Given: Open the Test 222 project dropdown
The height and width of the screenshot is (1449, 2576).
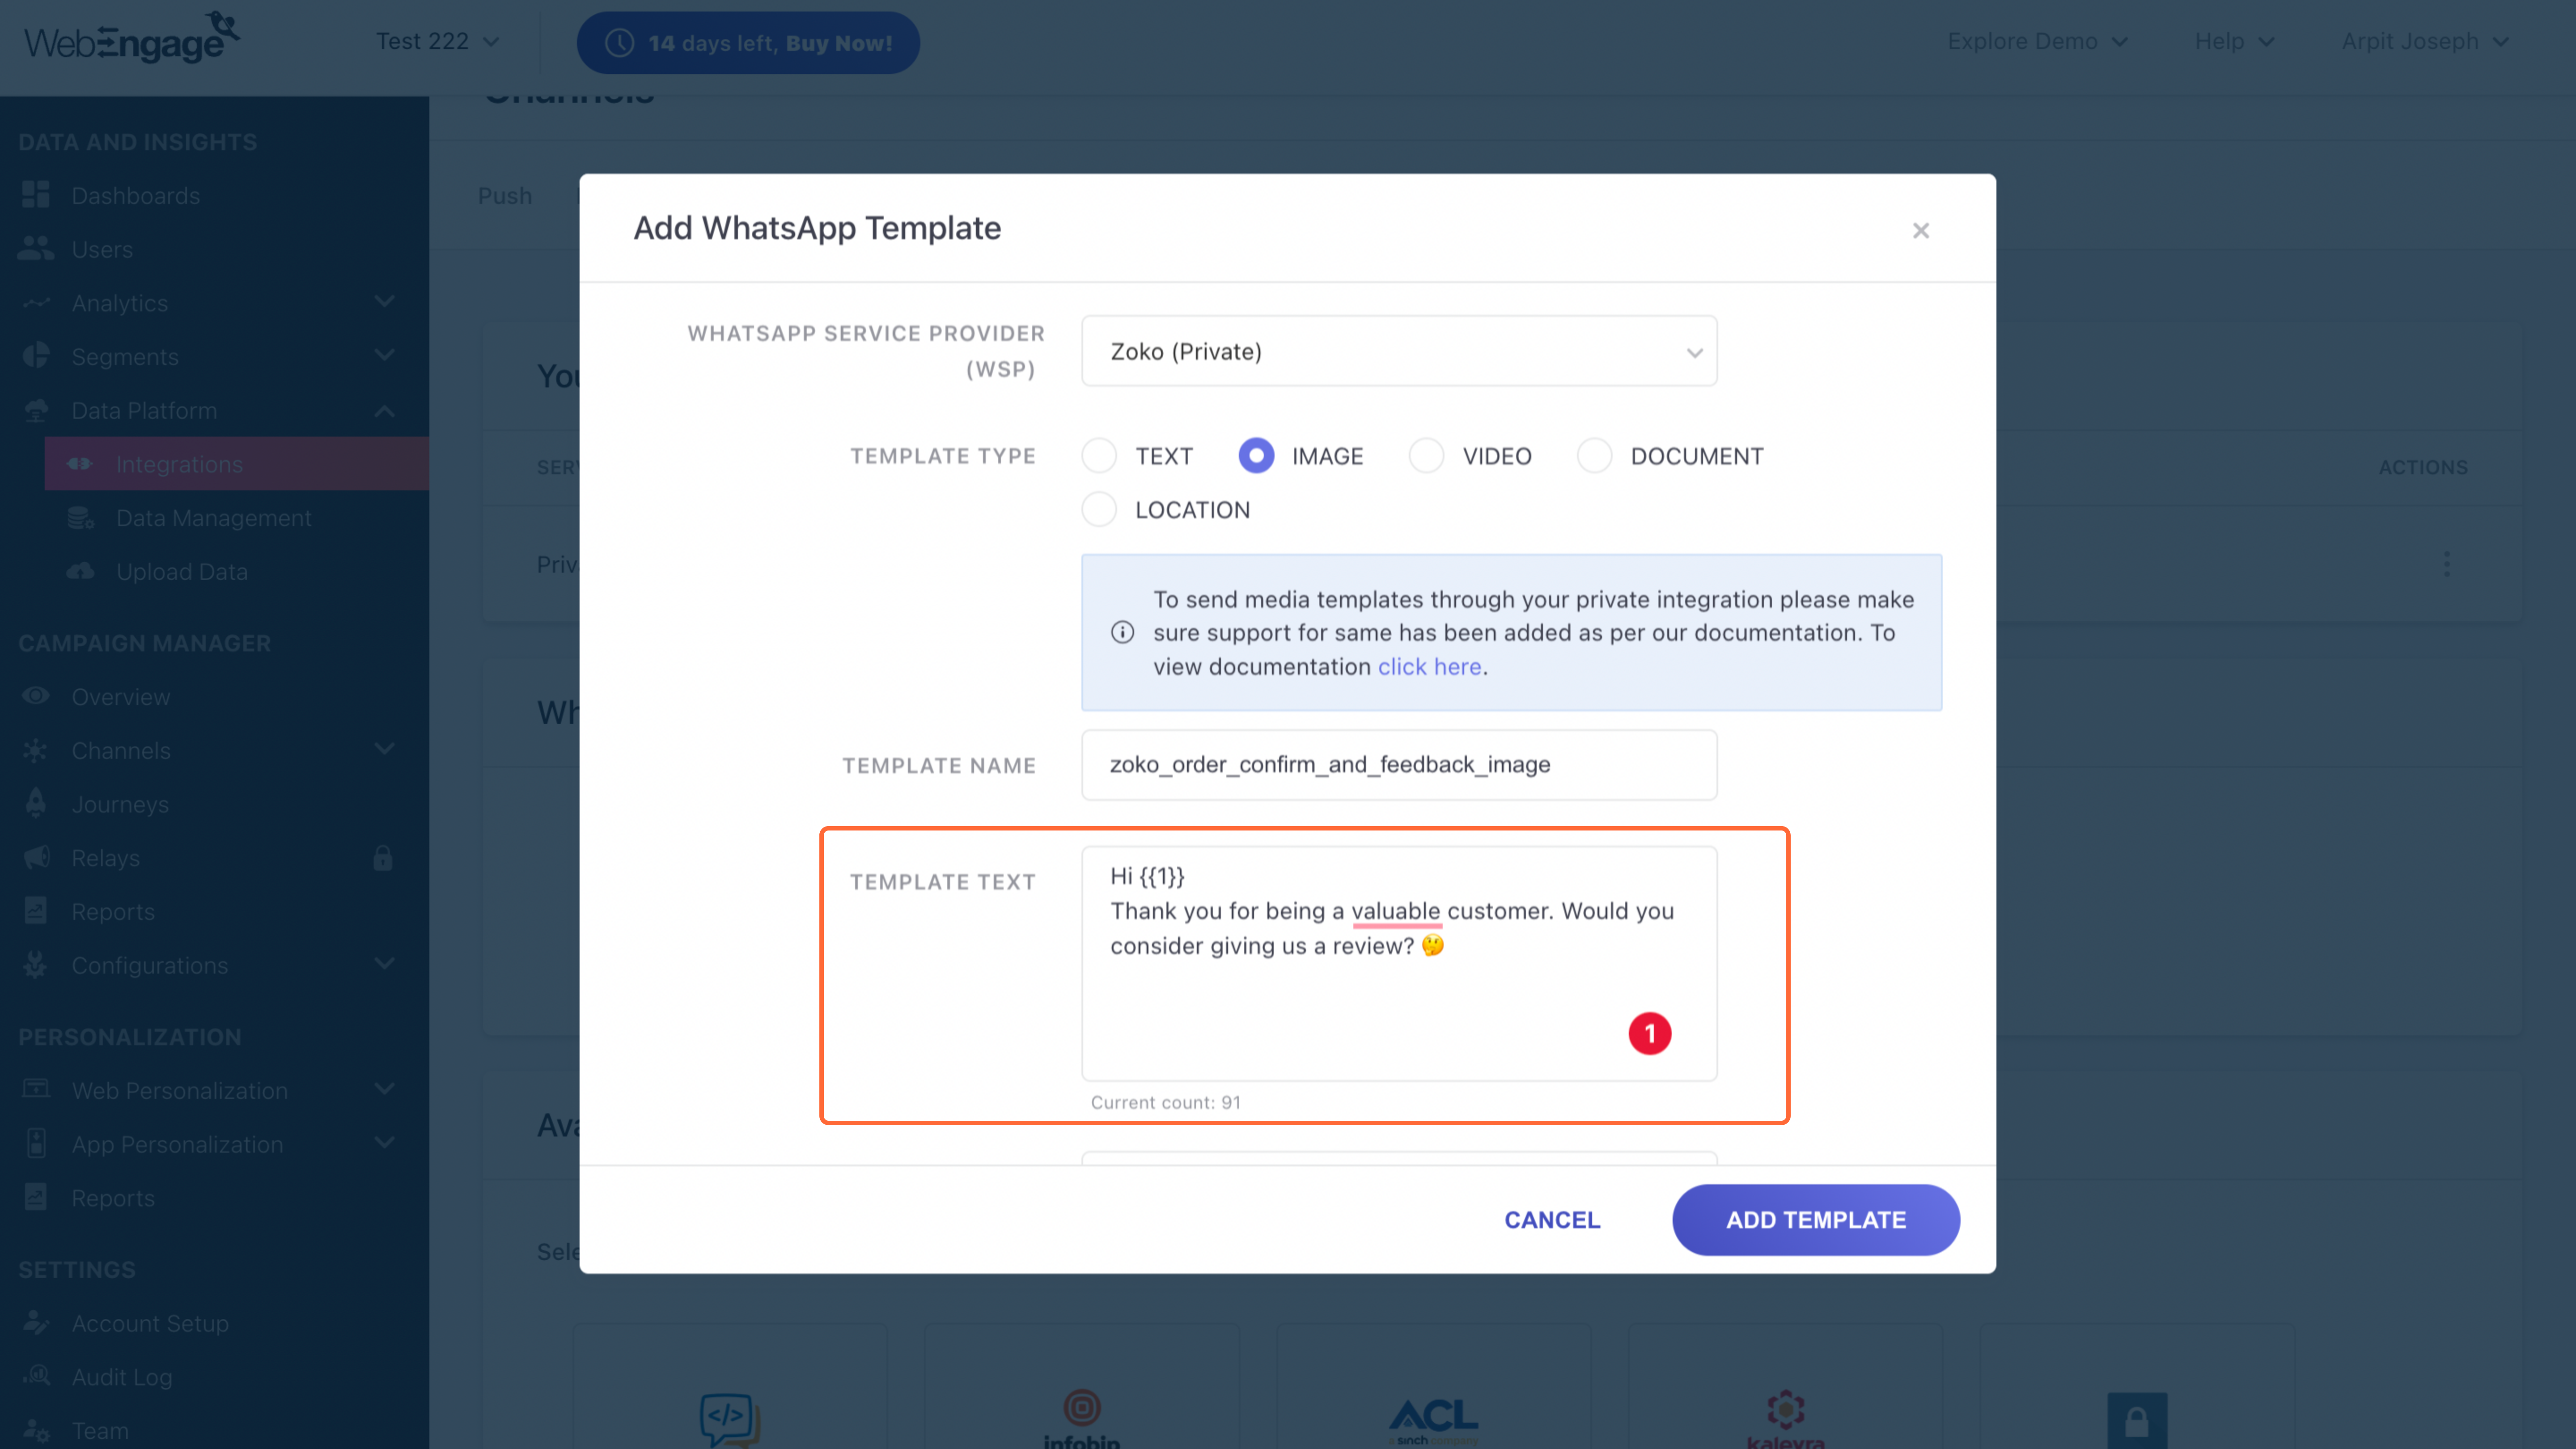Looking at the screenshot, I should (437, 41).
